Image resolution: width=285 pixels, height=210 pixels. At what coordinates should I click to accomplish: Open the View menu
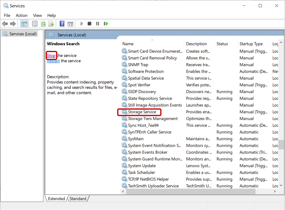(37, 15)
